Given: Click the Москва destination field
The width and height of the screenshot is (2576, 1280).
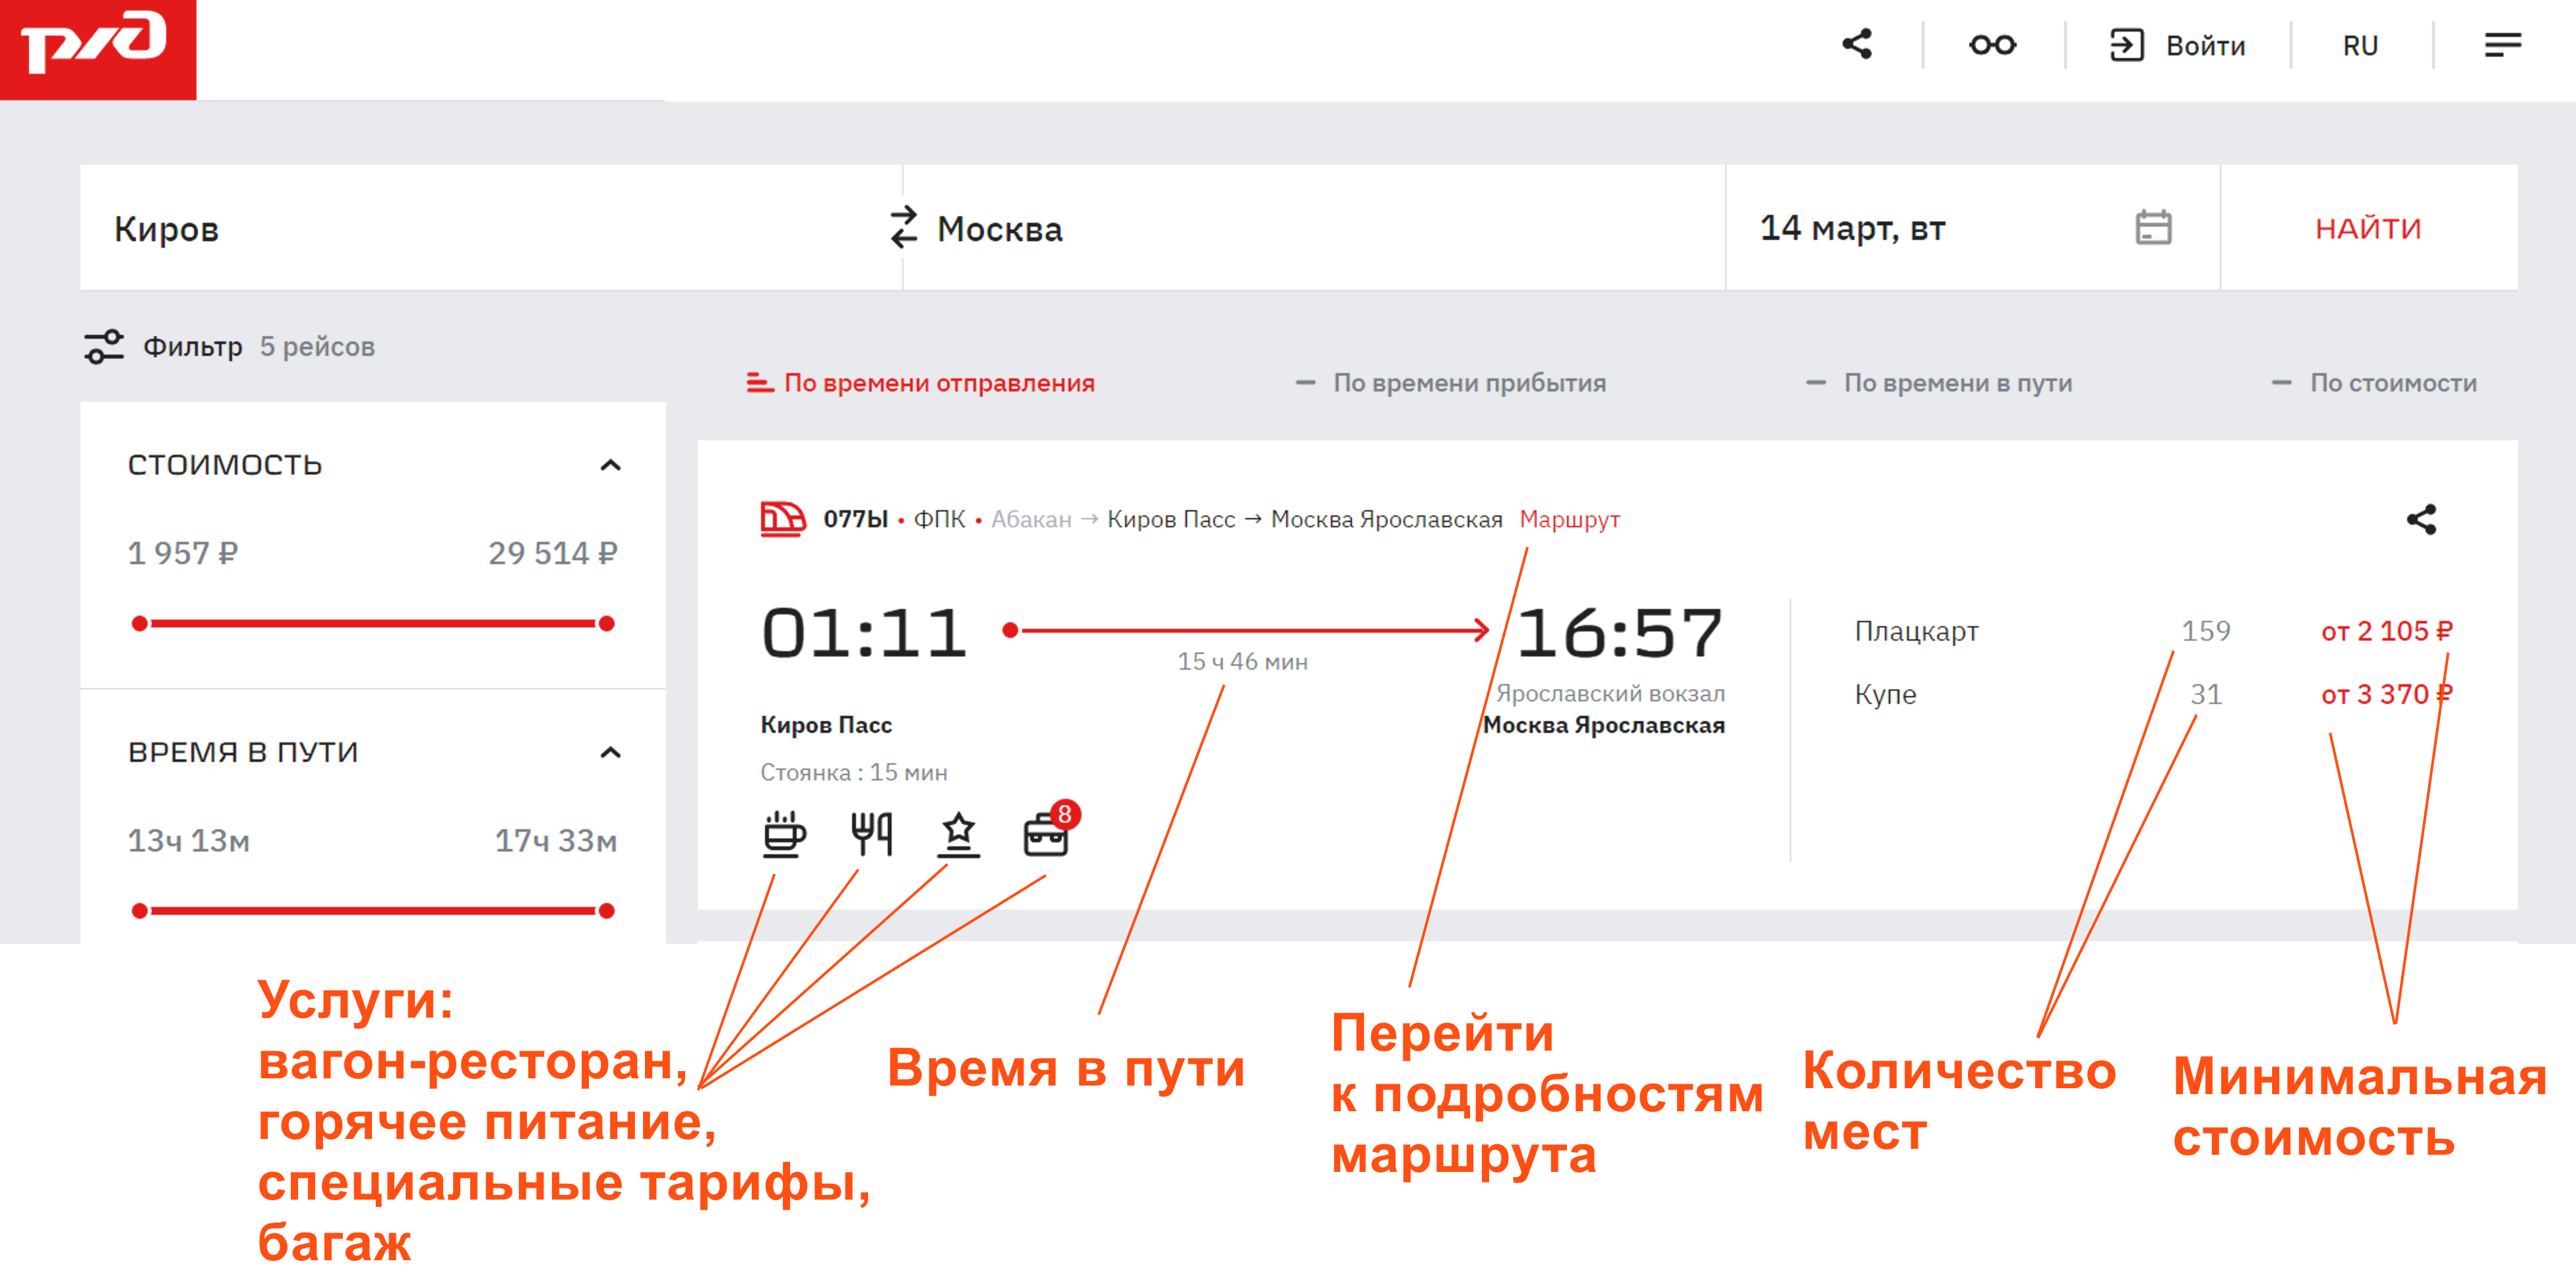Looking at the screenshot, I should pyautogui.click(x=1314, y=228).
